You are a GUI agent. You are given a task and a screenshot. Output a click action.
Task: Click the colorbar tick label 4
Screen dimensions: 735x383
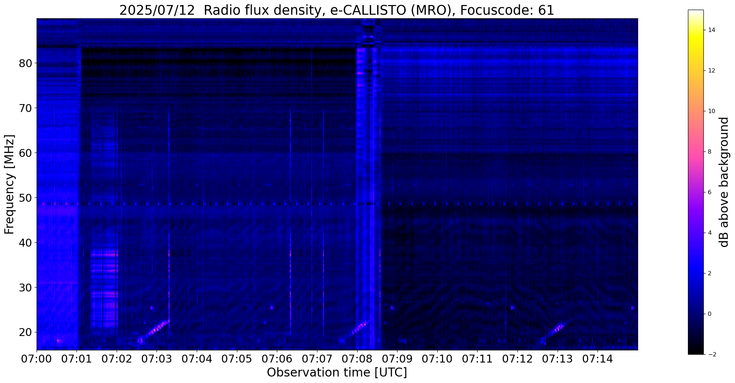tap(710, 233)
